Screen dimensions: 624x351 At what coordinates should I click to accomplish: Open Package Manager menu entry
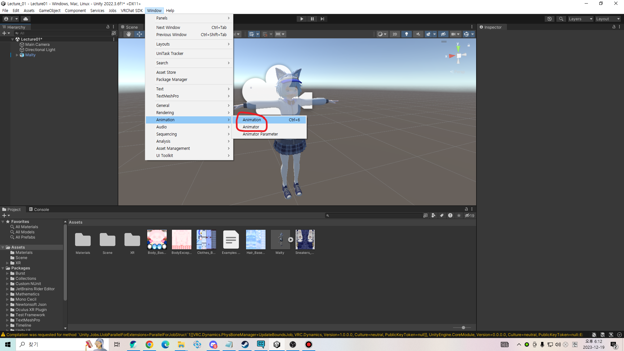tap(172, 80)
